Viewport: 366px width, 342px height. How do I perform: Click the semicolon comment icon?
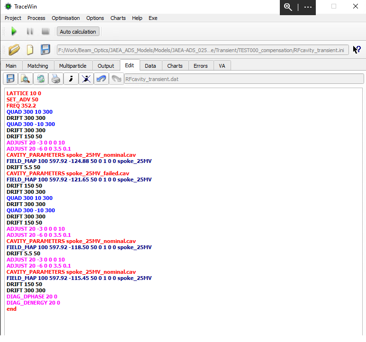[x=71, y=79]
